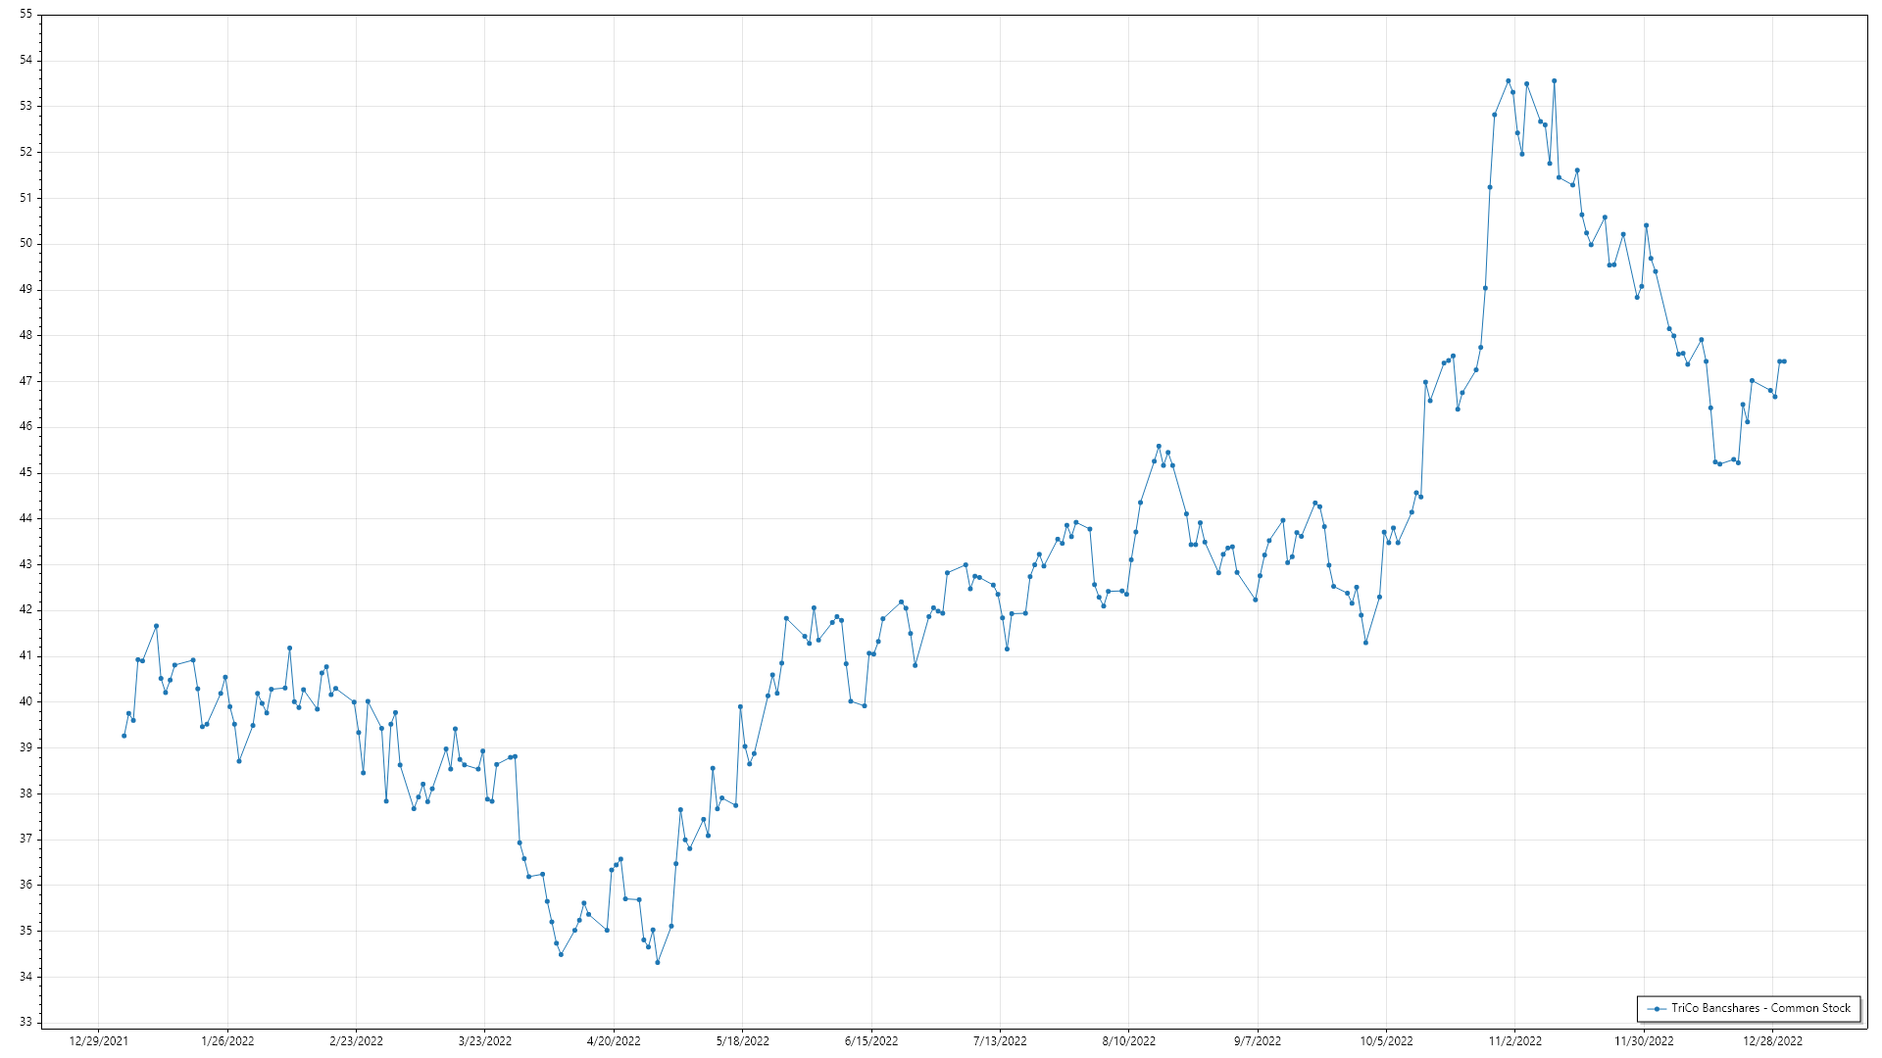Click the 50 y-axis price label
1882x1058 pixels.
pyautogui.click(x=25, y=244)
